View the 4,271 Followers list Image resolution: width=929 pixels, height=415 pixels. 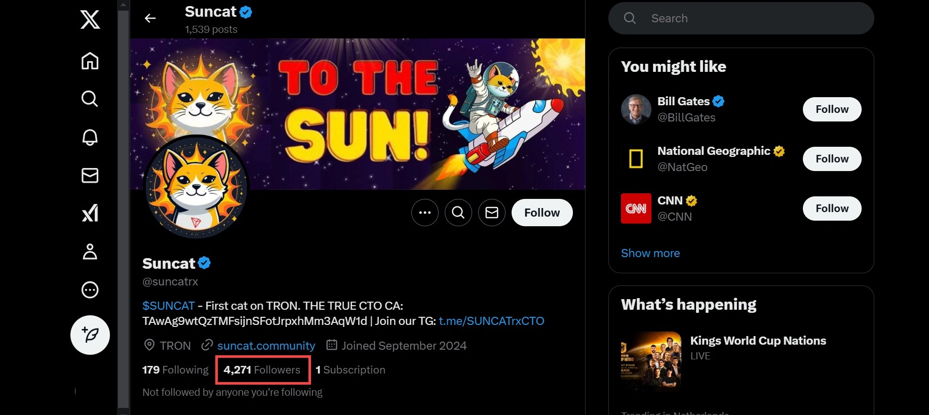click(262, 370)
